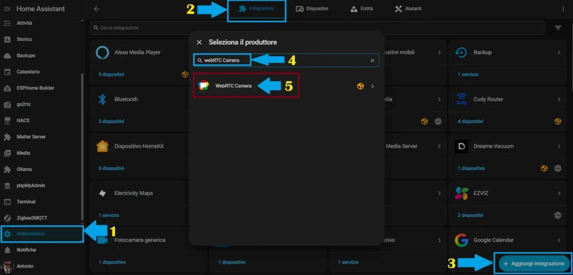This screenshot has height=275, width=573.
Task: Expand the dispositivi mobili card chevron
Action: coord(439,52)
